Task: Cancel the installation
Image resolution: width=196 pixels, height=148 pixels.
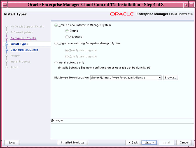Action: [x=184, y=142]
